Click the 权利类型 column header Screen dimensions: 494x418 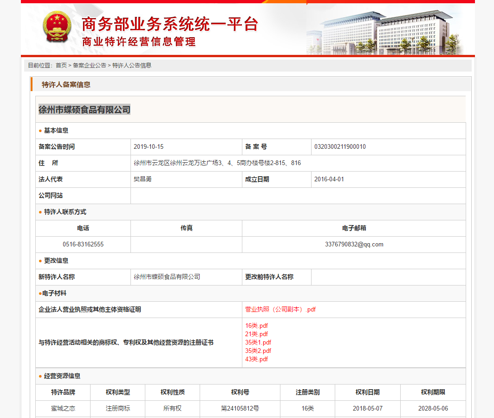(x=118, y=392)
